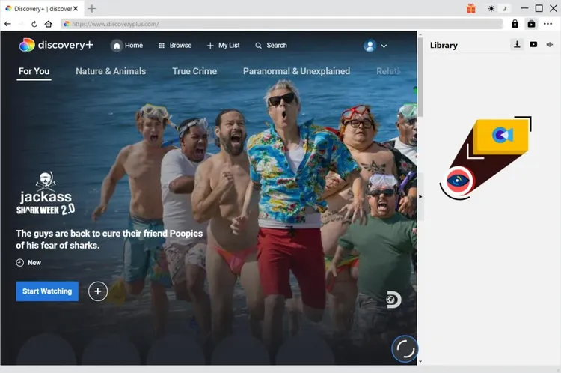Open the downloads tab in Library

517,45
